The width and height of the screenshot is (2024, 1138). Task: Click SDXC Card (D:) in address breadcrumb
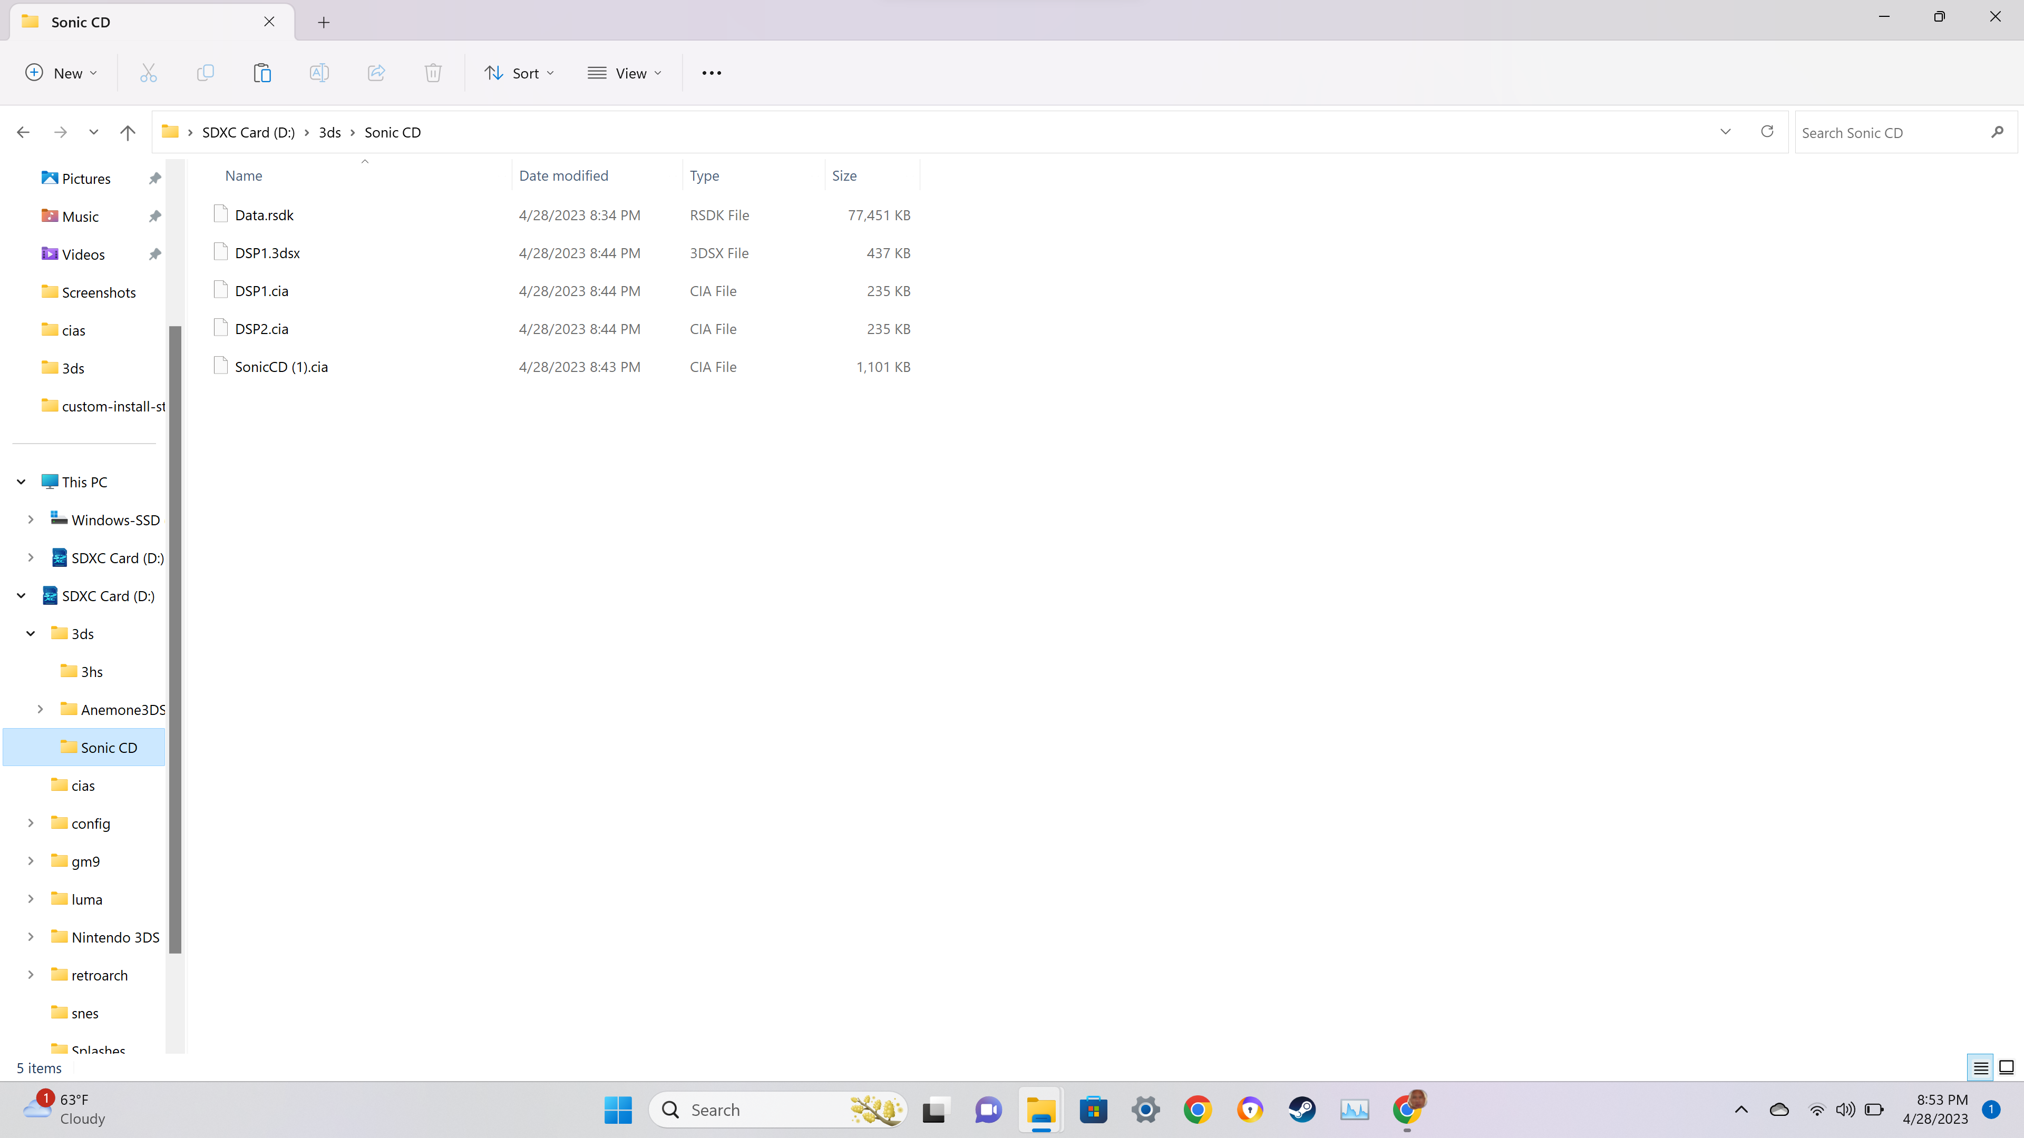(248, 133)
